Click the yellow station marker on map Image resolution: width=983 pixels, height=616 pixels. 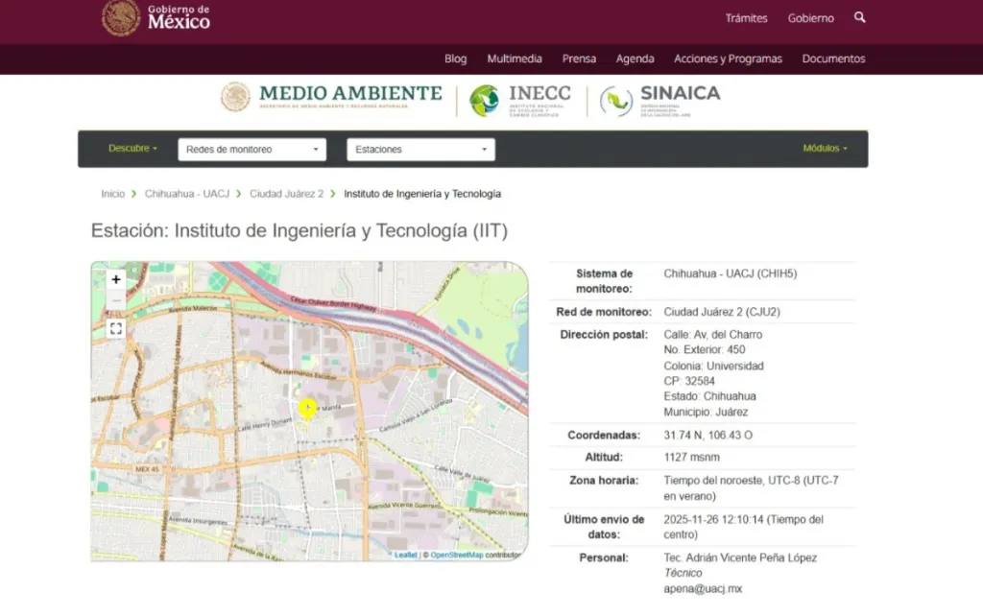coord(307,408)
